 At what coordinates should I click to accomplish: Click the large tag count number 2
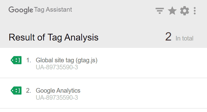pos(168,37)
